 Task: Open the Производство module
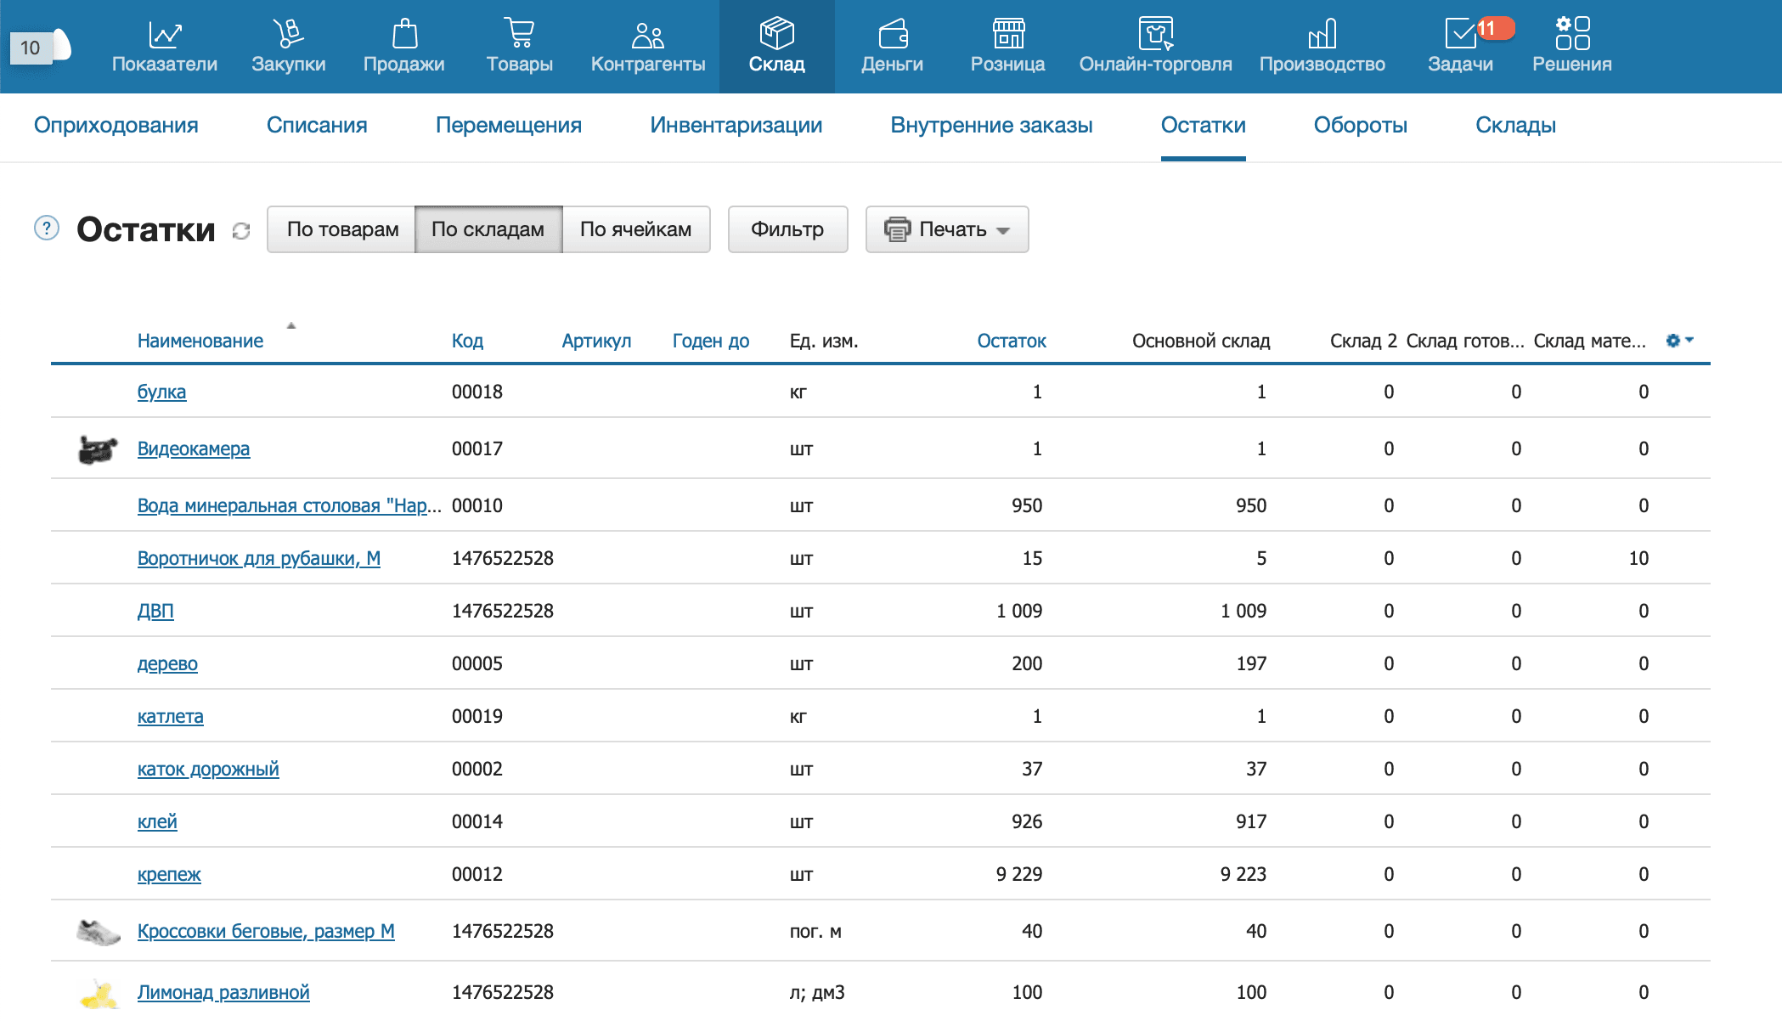1322,47
